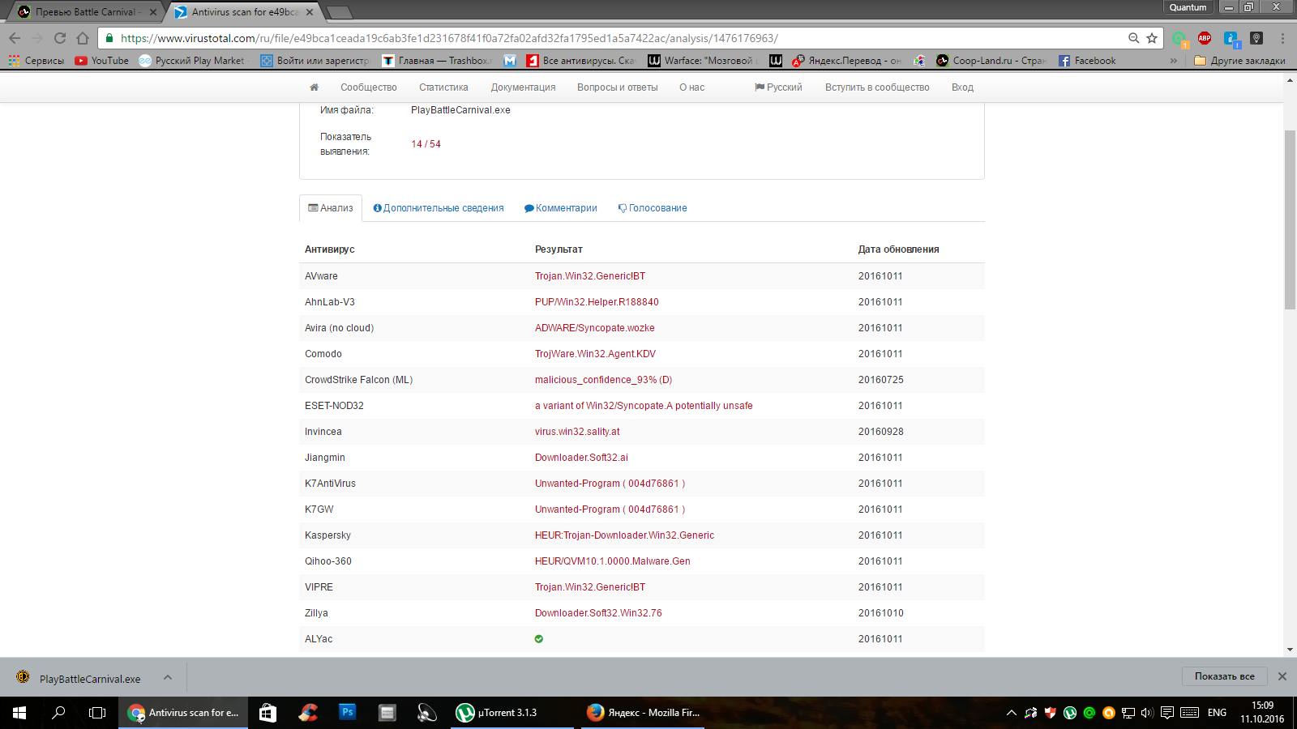The height and width of the screenshot is (729, 1297).
Task: Close the Превью Battle Carnival tab
Action: [x=153, y=12]
